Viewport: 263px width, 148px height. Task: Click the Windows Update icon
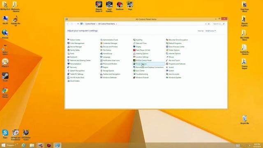[167, 78]
